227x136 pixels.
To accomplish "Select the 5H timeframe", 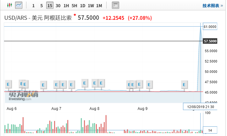I will pos(74,6).
